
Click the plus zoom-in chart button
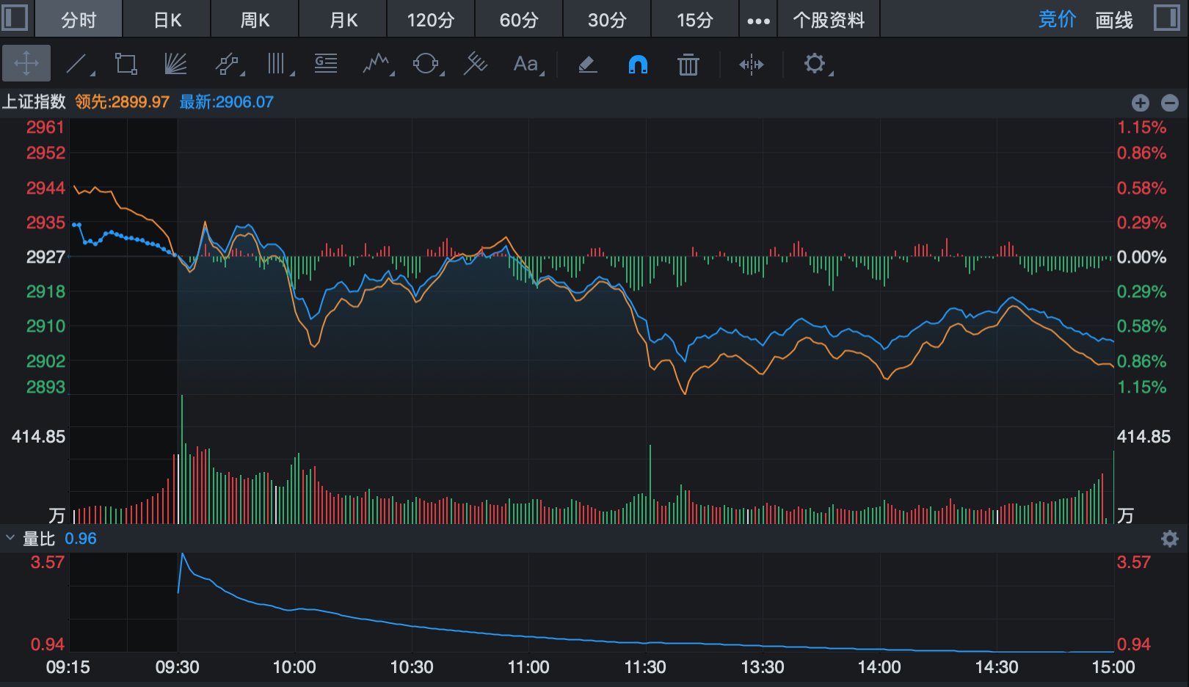(1141, 103)
